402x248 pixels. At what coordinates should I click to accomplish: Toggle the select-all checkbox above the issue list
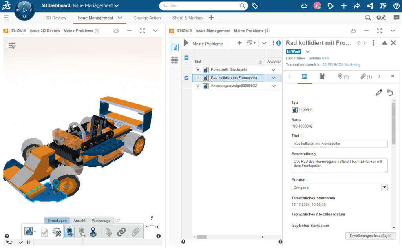click(186, 57)
